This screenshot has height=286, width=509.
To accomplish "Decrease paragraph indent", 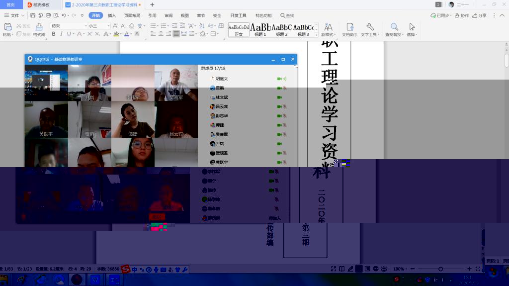I will point(174,26).
